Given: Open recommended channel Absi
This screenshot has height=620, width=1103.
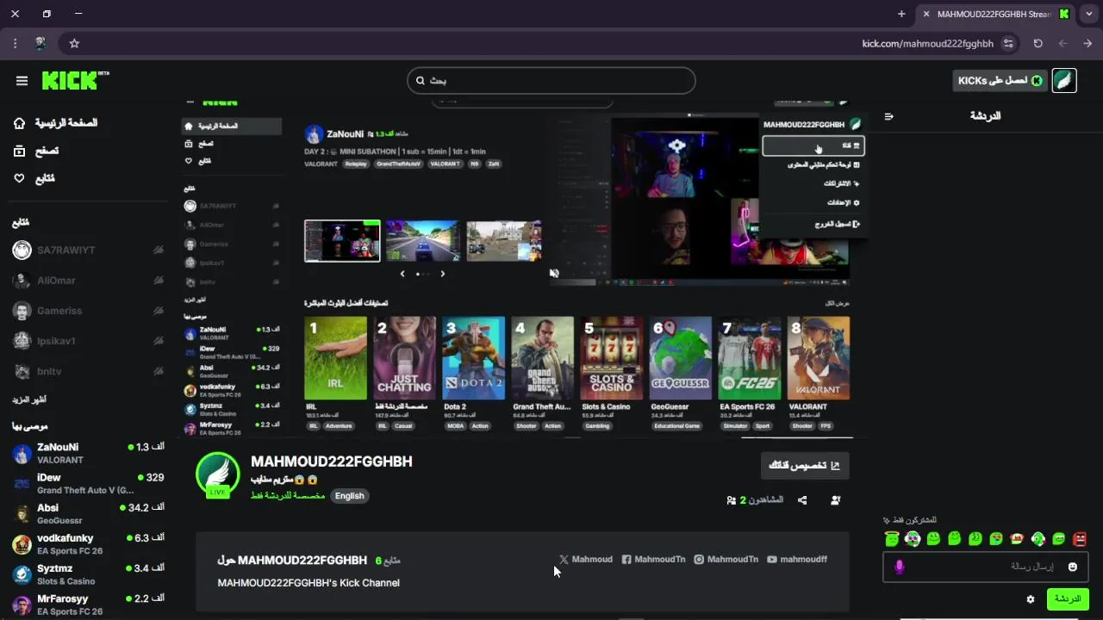Looking at the screenshot, I should [88, 514].
